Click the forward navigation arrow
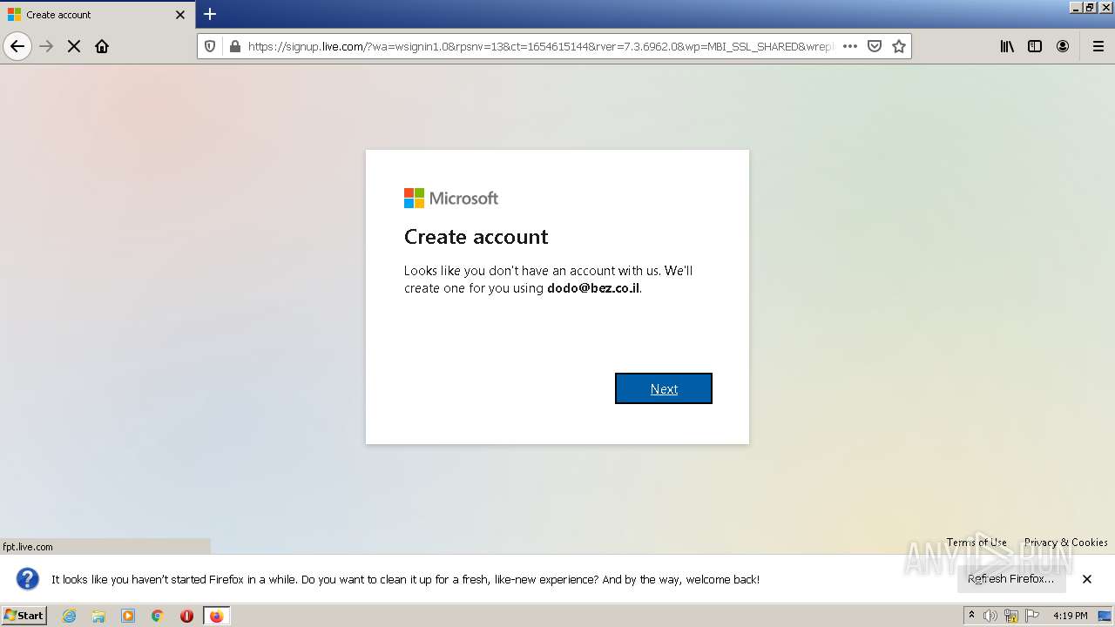This screenshot has height=627, width=1115. [46, 46]
